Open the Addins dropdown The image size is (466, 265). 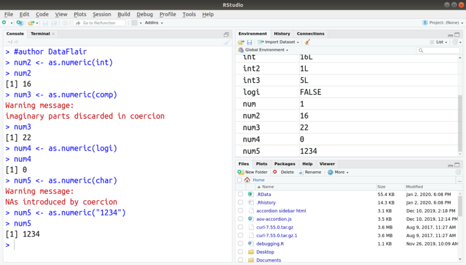click(x=152, y=22)
